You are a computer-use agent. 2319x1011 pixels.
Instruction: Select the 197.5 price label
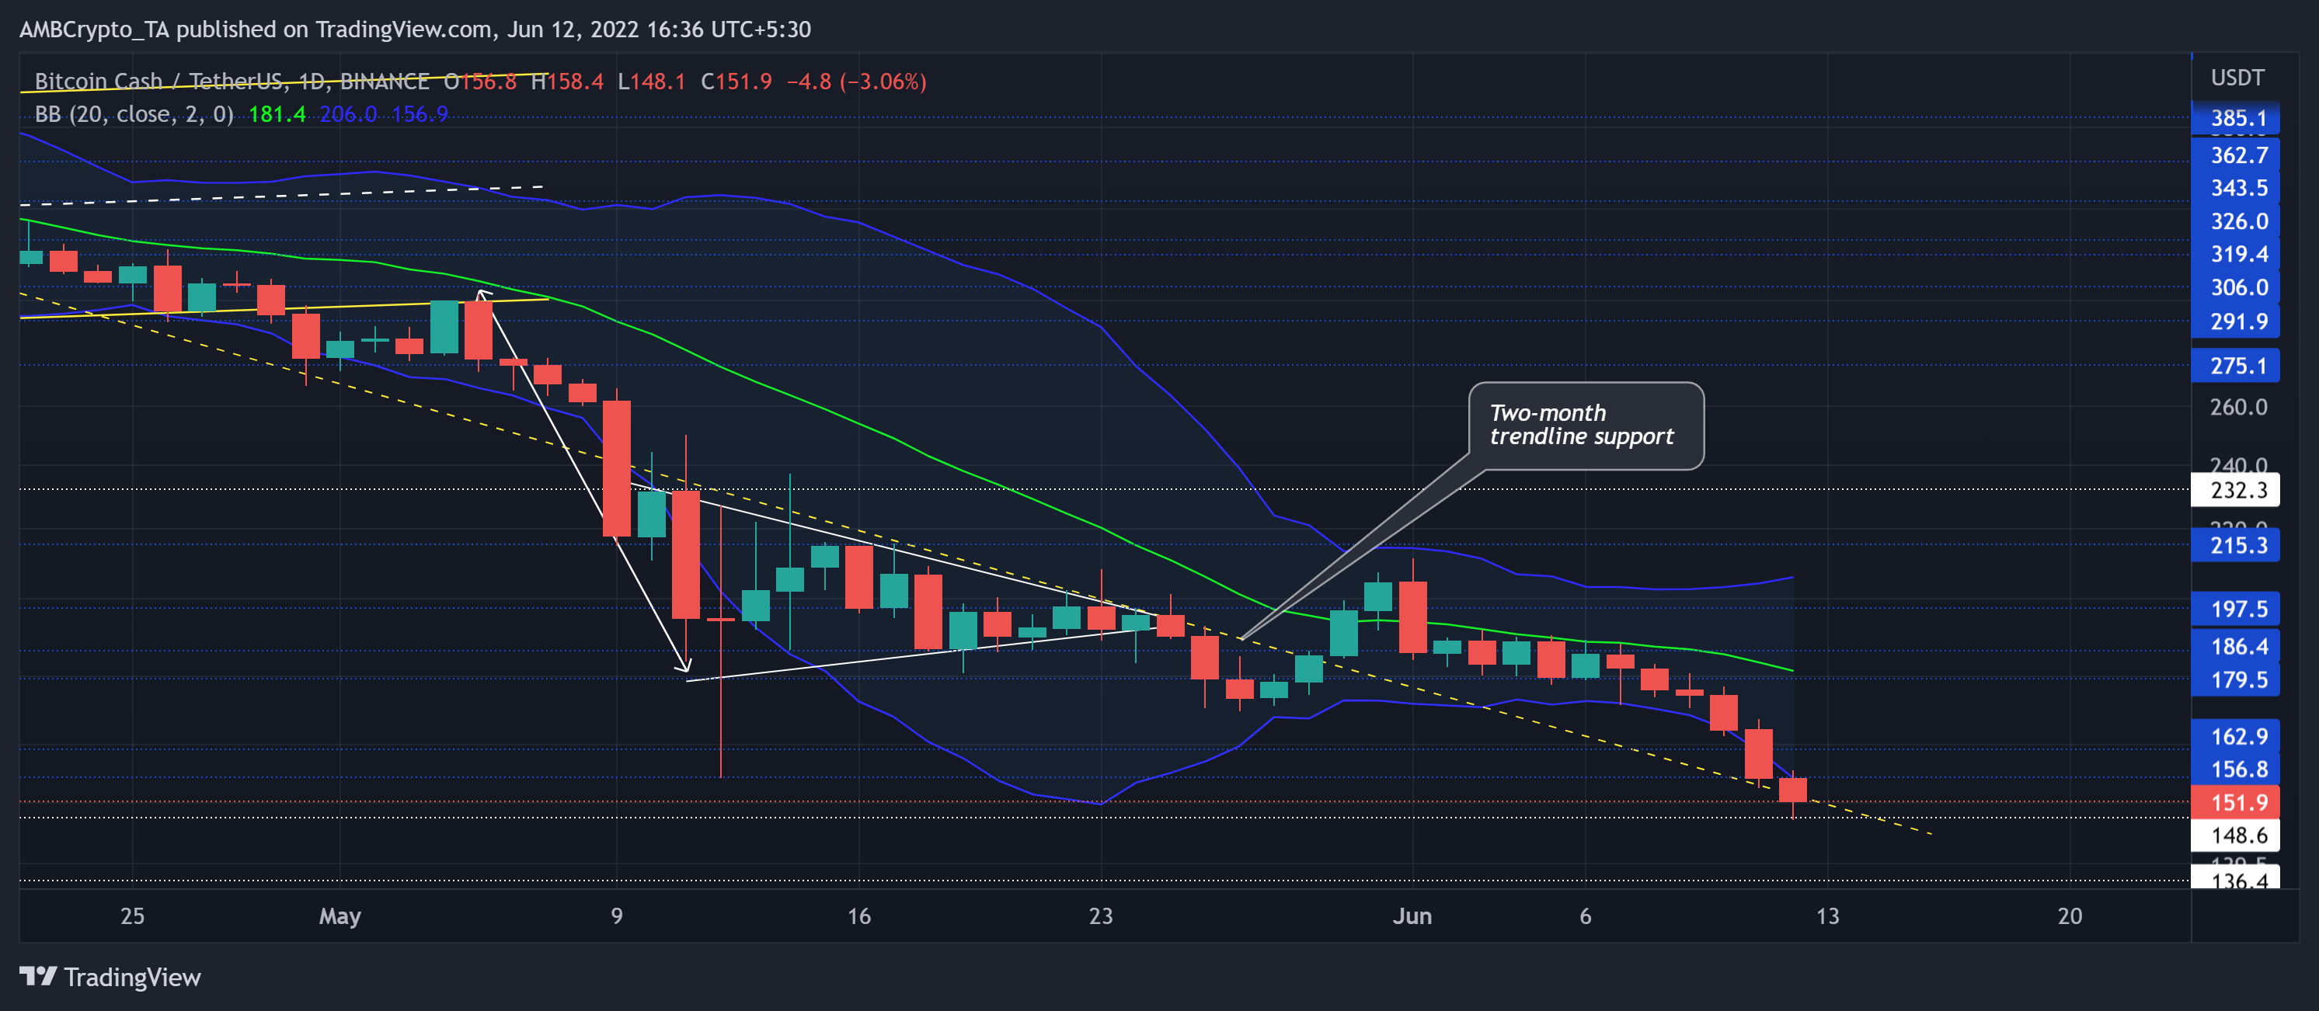click(2235, 609)
